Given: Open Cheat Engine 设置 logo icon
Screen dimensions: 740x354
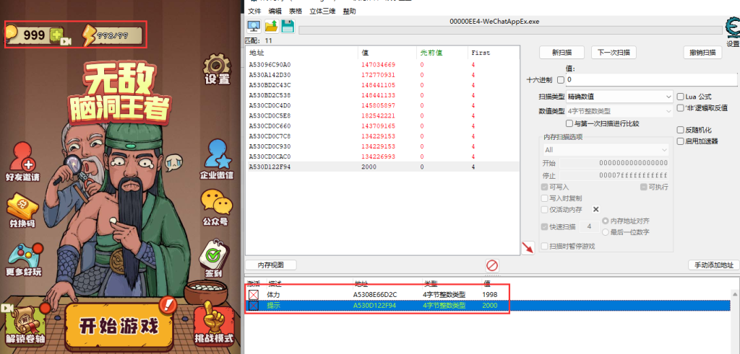Looking at the screenshot, I should click(733, 30).
